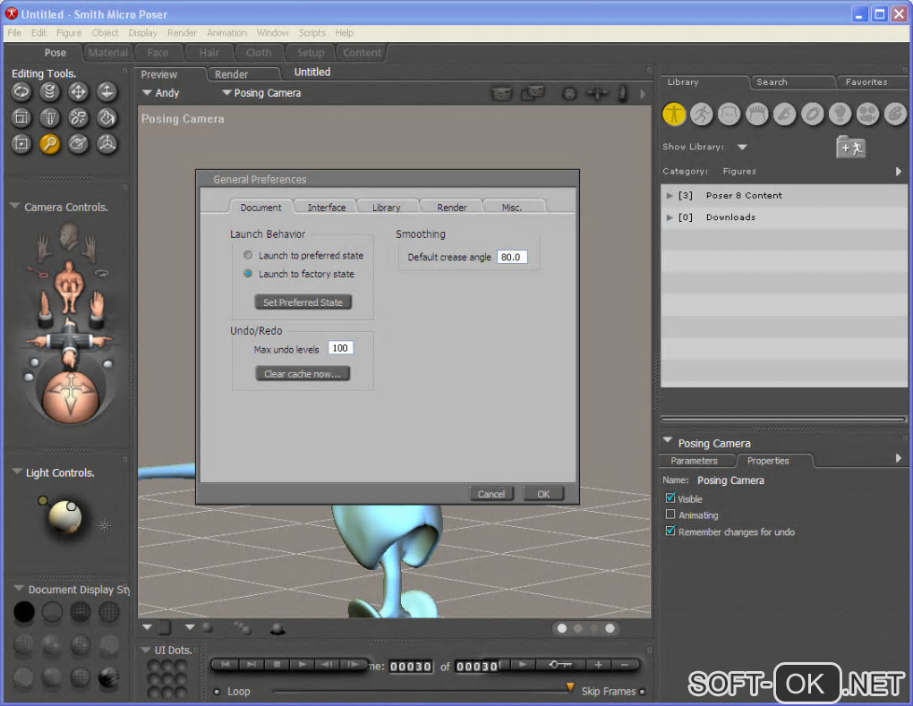
Task: Open the Figures library category icon
Action: pyautogui.click(x=674, y=114)
